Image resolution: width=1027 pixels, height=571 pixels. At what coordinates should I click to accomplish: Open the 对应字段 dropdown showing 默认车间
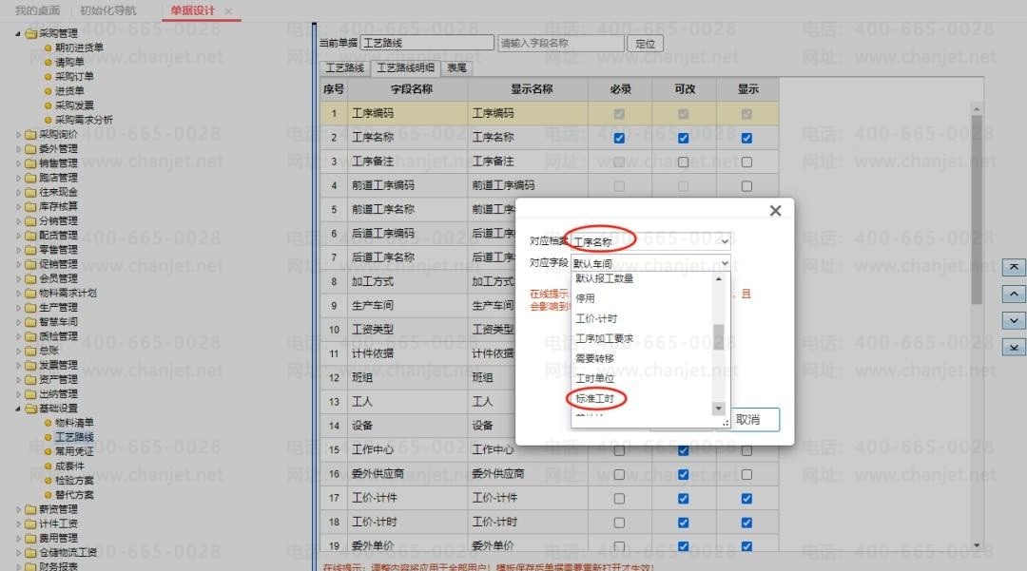[x=650, y=263]
